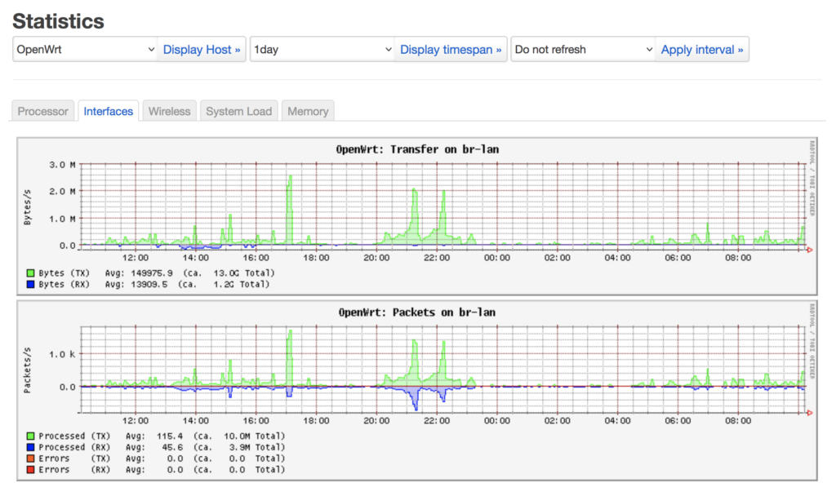Viewport: 836px width, 492px height.
Task: Open the OpenWrt host selection dropdown
Action: click(x=85, y=49)
